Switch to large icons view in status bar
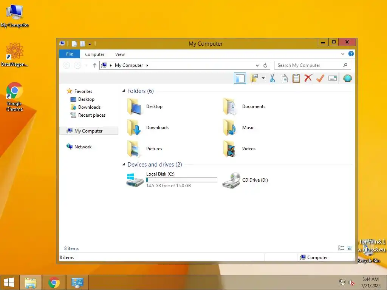 (x=350, y=248)
